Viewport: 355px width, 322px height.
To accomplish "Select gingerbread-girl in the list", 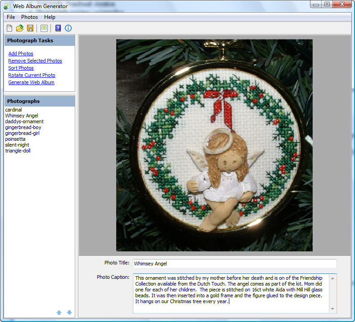I will coord(22,133).
